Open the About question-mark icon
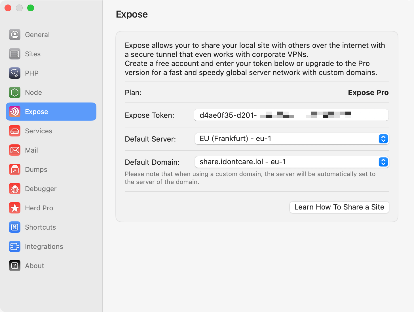This screenshot has width=414, height=312. click(x=14, y=266)
